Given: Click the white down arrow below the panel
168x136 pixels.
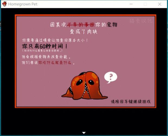Looking at the screenshot, I should click(x=84, y=133).
